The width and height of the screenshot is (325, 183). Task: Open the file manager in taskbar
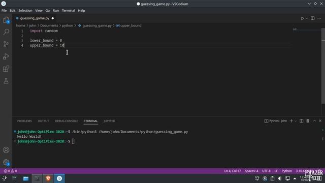26,178
